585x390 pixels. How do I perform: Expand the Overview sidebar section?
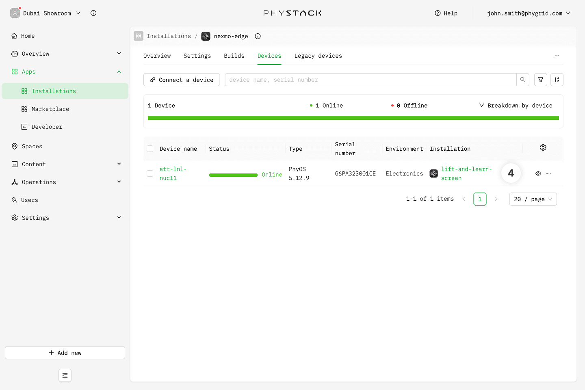pos(119,53)
